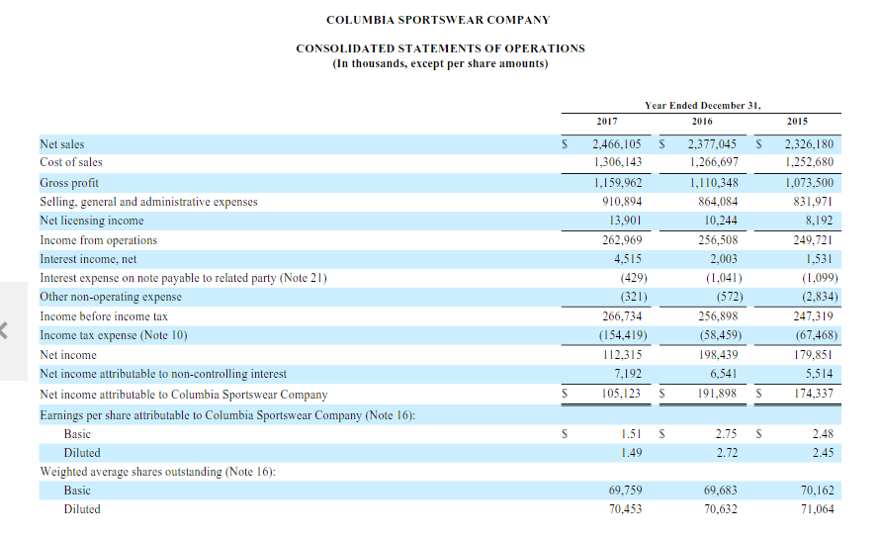Select 'Selling, general and administrative expenses' label

(x=148, y=202)
